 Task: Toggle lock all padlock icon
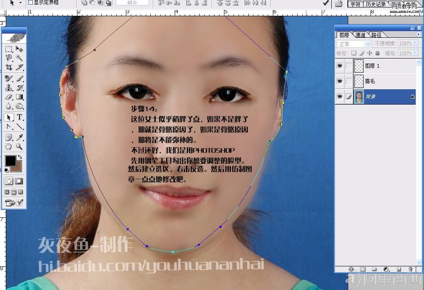coord(378,53)
